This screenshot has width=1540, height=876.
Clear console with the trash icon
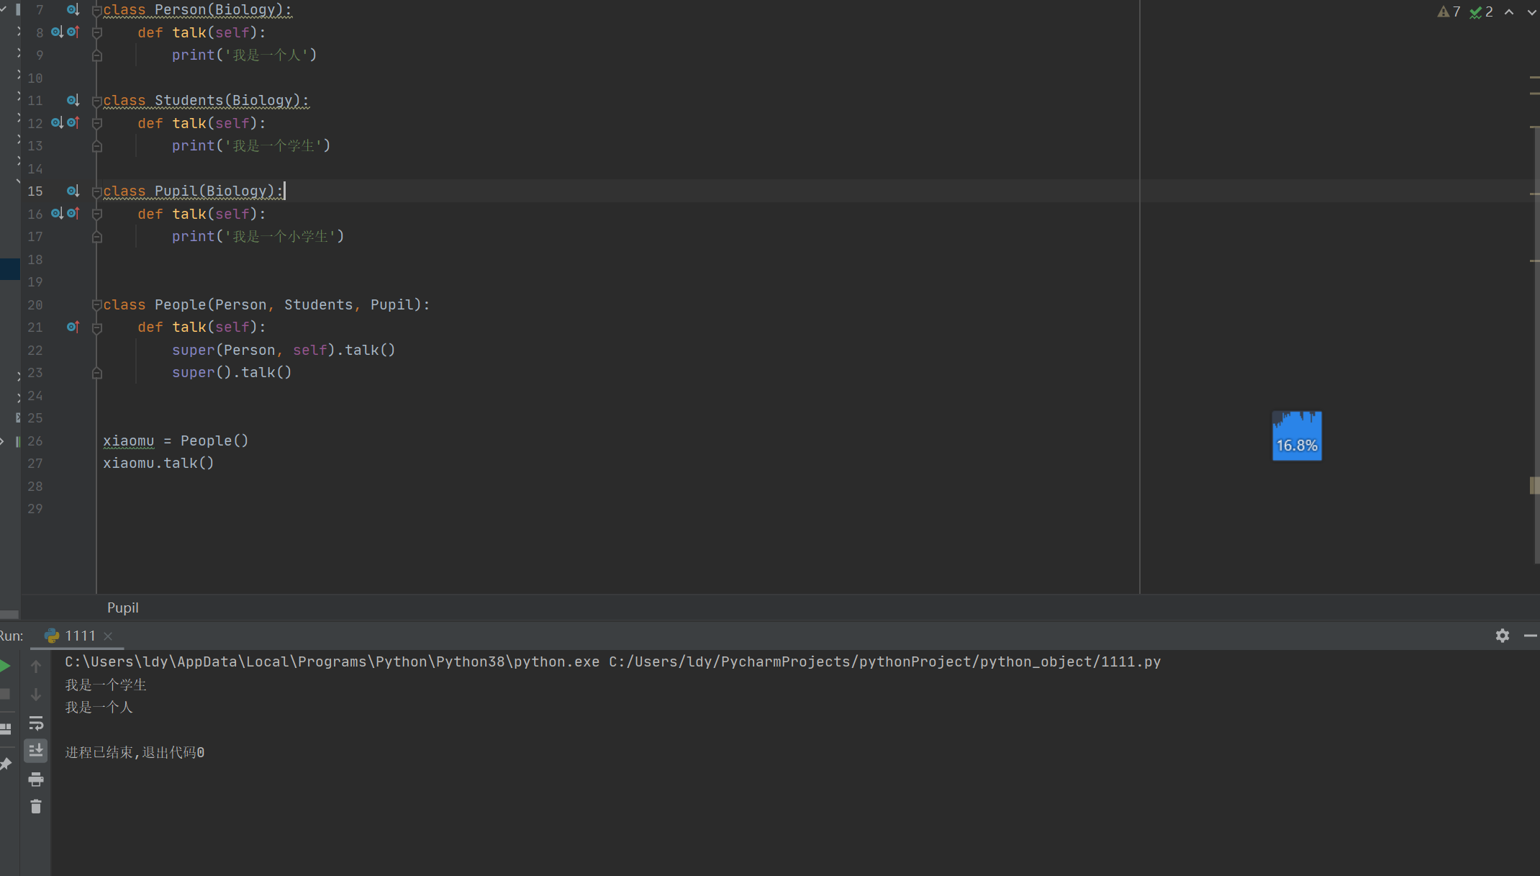(36, 807)
